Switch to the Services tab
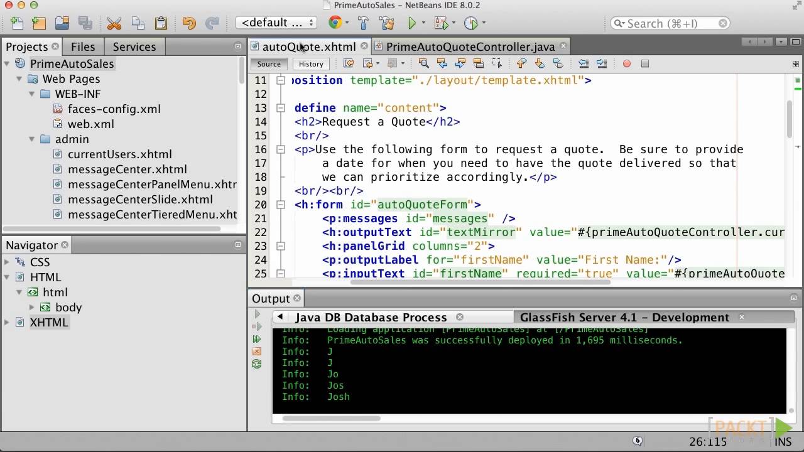This screenshot has height=452, width=804. pyautogui.click(x=134, y=46)
